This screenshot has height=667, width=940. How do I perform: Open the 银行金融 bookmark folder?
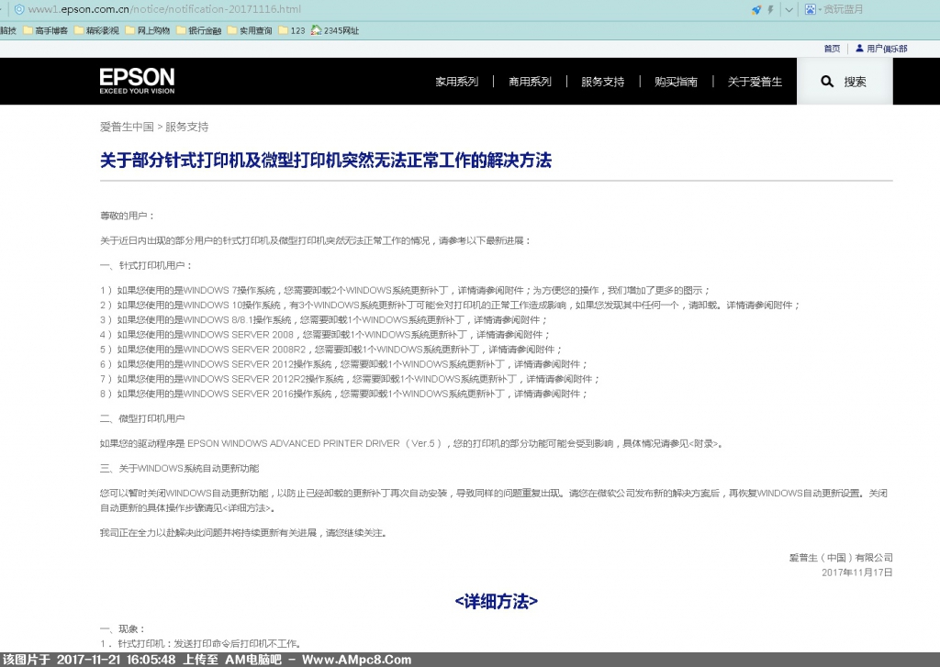pyautogui.click(x=199, y=30)
